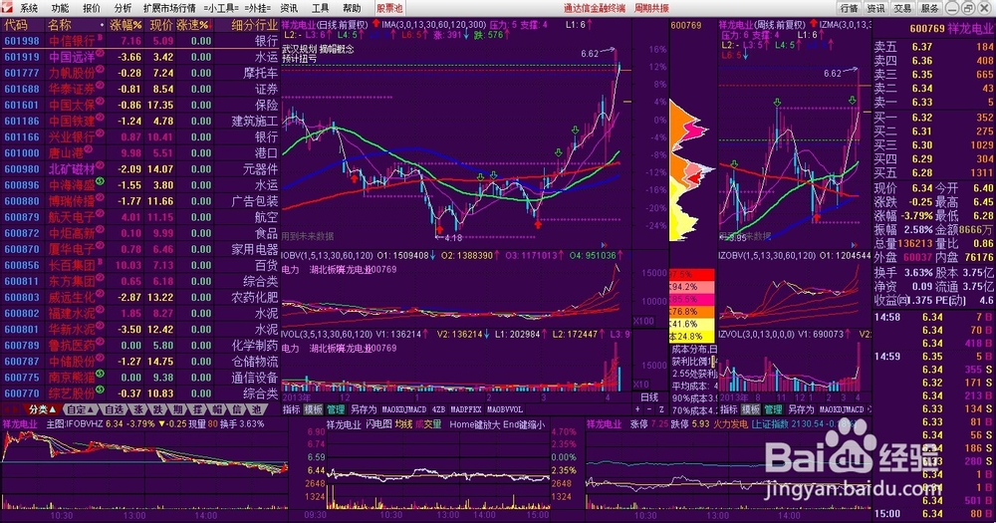The width and height of the screenshot is (996, 523).
Task: Open the 报价 menu
Action: pos(92,8)
